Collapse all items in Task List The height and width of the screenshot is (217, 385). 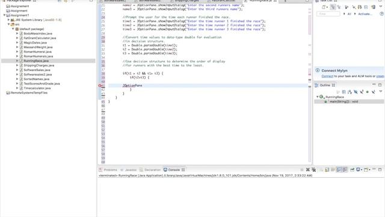pyautogui.click(x=366, y=7)
